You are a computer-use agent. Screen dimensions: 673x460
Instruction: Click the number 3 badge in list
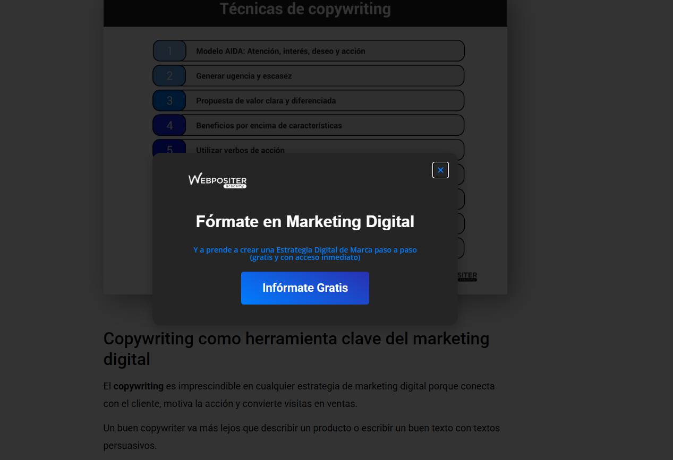click(169, 101)
